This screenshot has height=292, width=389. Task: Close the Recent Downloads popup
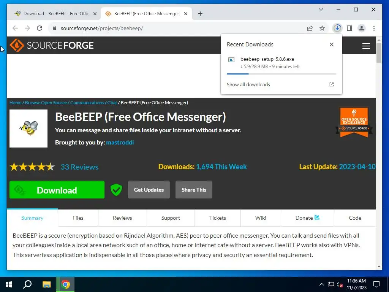331,44
